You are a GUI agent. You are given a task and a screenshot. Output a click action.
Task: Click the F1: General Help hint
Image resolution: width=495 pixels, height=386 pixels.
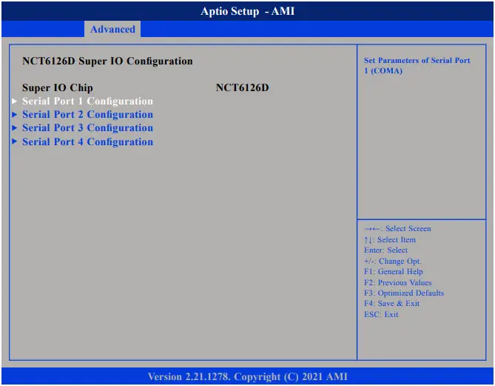(x=393, y=272)
